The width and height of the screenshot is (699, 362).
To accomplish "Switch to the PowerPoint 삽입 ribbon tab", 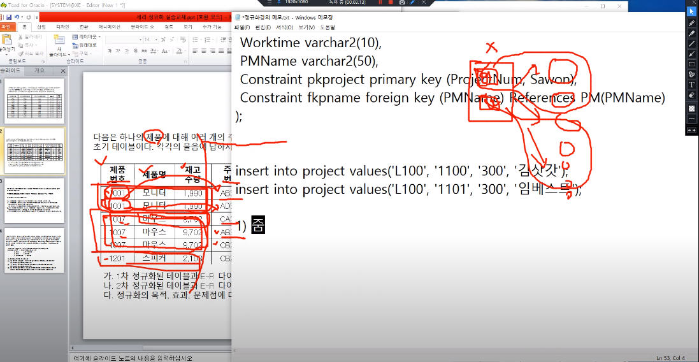I will click(41, 27).
